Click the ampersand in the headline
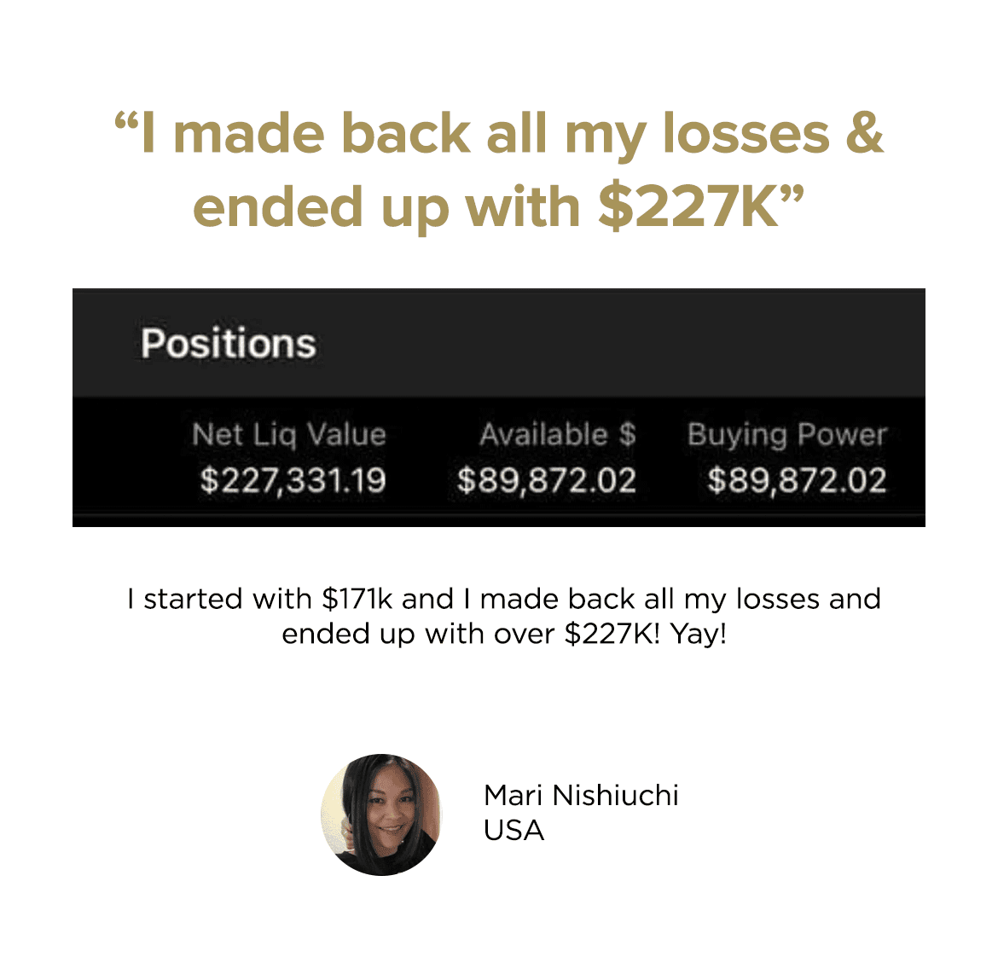This screenshot has height=974, width=998. 865,135
